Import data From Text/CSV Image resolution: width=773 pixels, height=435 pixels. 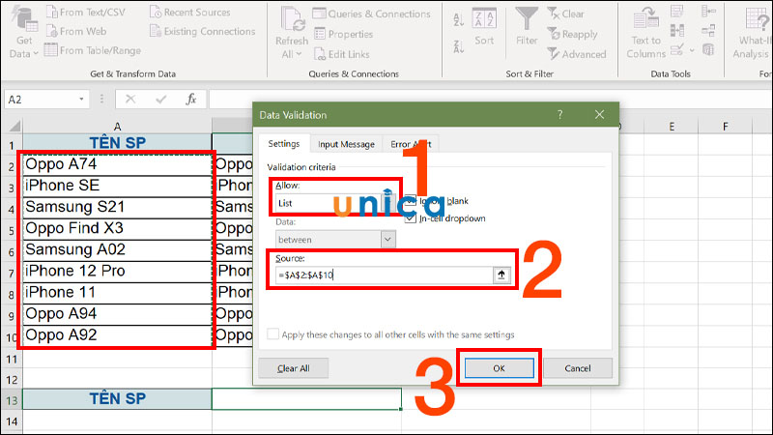pyautogui.click(x=86, y=12)
